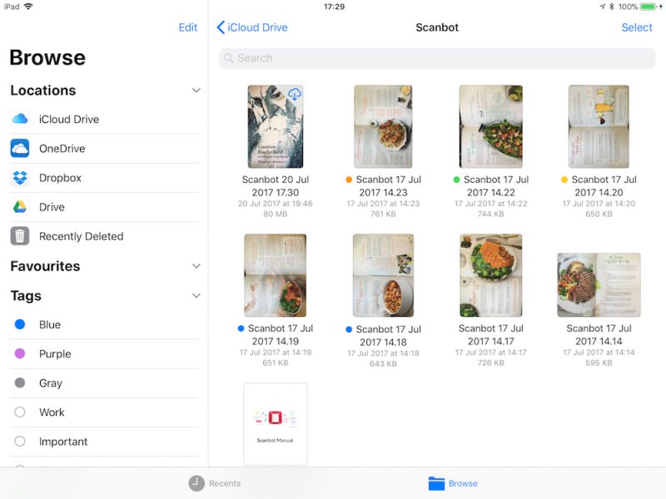Tap the Recently Deleted trash icon
Screen dimensions: 666x499
(x=20, y=236)
